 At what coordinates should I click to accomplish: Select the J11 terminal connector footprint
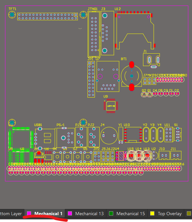tap(176, 155)
